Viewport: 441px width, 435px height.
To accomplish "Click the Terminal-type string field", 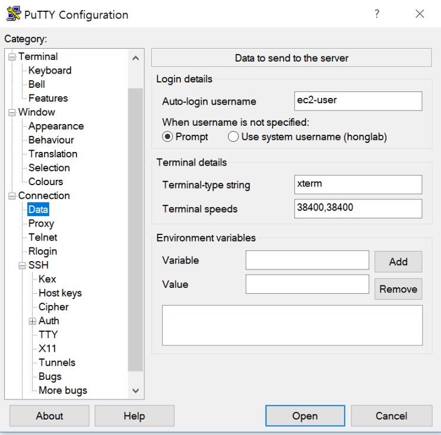I will click(358, 185).
